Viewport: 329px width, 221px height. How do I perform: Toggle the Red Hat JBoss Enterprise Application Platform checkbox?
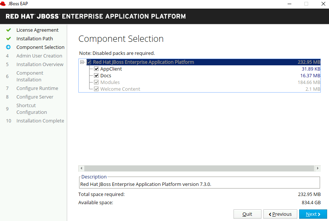[89, 62]
